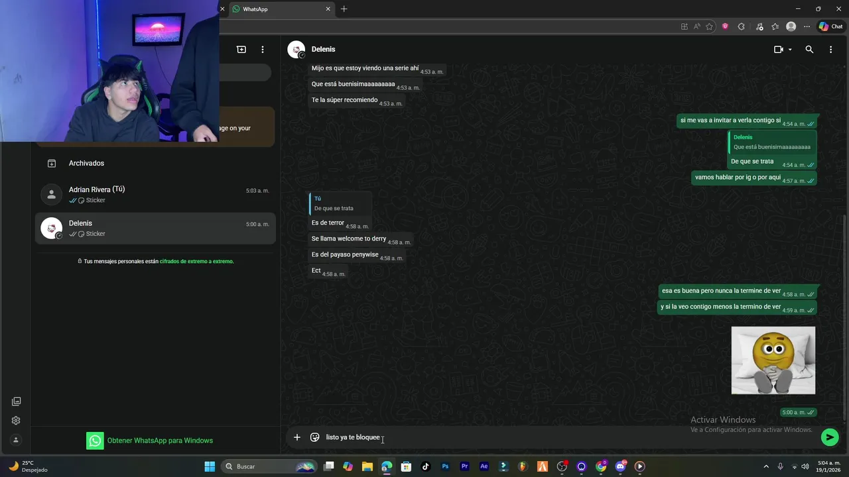Open the pink shield extension
Image resolution: width=849 pixels, height=477 pixels.
click(x=725, y=26)
